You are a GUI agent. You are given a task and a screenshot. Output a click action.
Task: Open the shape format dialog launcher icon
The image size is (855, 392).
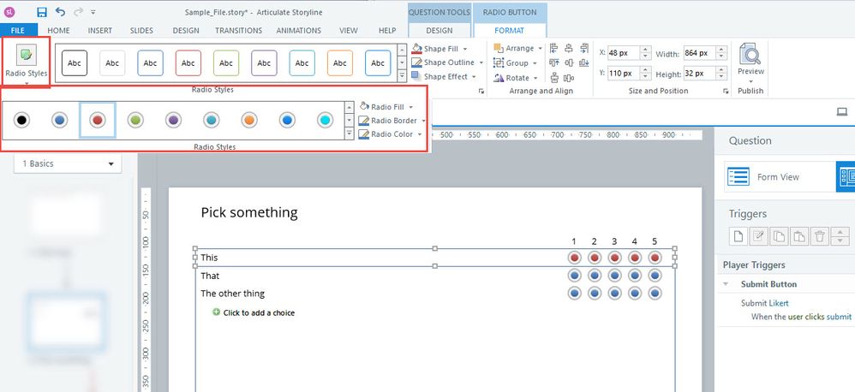coord(481,91)
